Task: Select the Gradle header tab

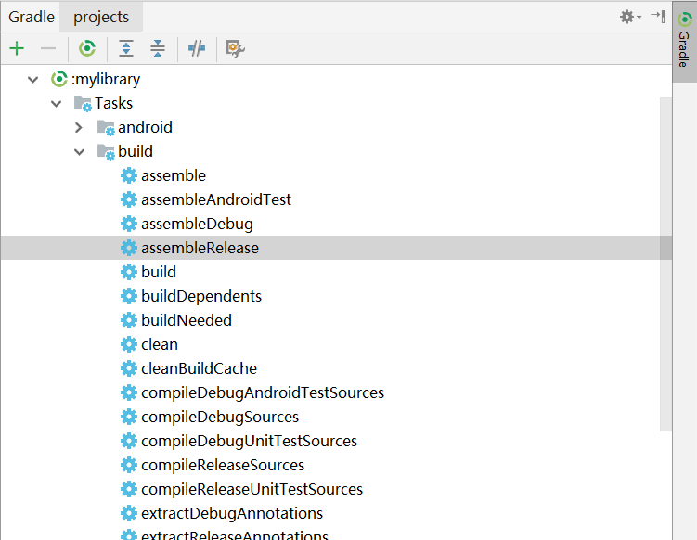Action: [x=32, y=17]
